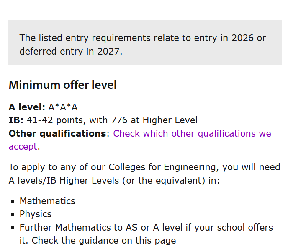Click the 'A*A*A' grade text
Screen dimensions: 288x252
click(x=63, y=107)
